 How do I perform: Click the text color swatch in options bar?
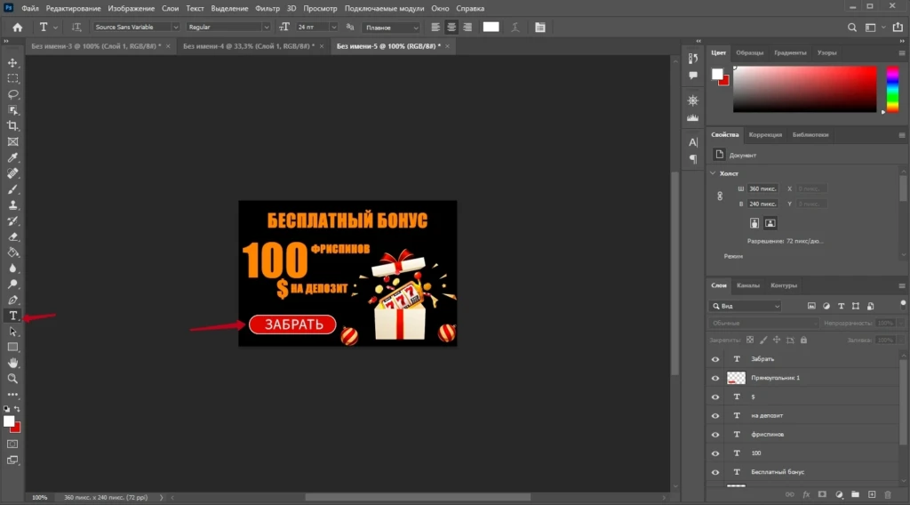pos(491,27)
